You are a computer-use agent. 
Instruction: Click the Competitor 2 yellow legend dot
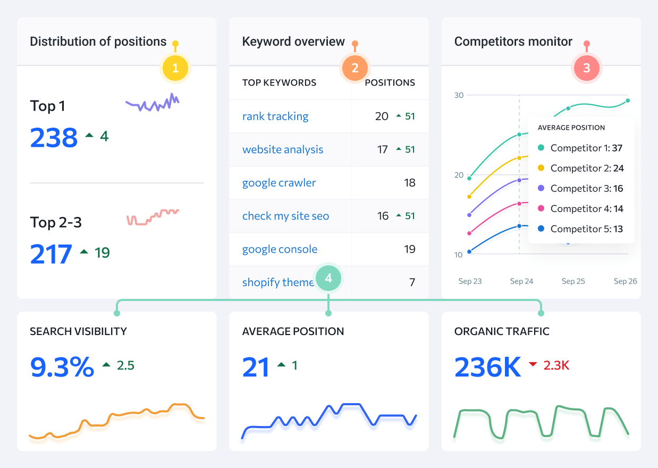click(x=541, y=168)
